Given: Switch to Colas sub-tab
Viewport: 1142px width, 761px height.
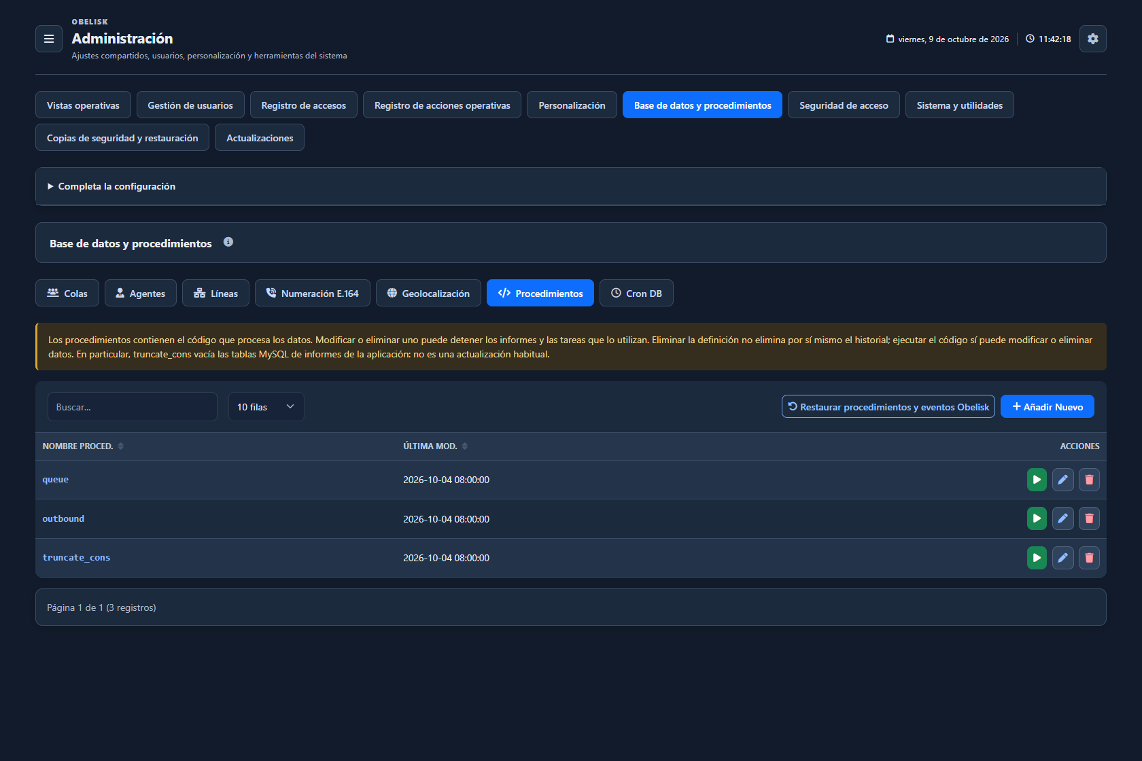Looking at the screenshot, I should click(x=67, y=294).
